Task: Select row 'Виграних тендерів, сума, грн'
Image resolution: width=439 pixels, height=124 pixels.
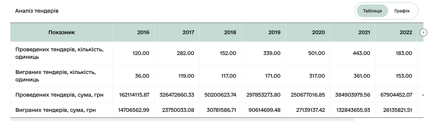Action: [55, 110]
